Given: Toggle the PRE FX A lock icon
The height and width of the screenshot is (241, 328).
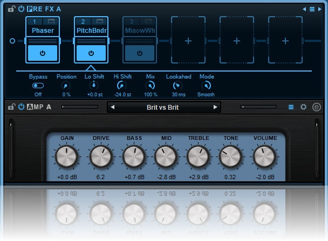Looking at the screenshot, I should 11,9.
